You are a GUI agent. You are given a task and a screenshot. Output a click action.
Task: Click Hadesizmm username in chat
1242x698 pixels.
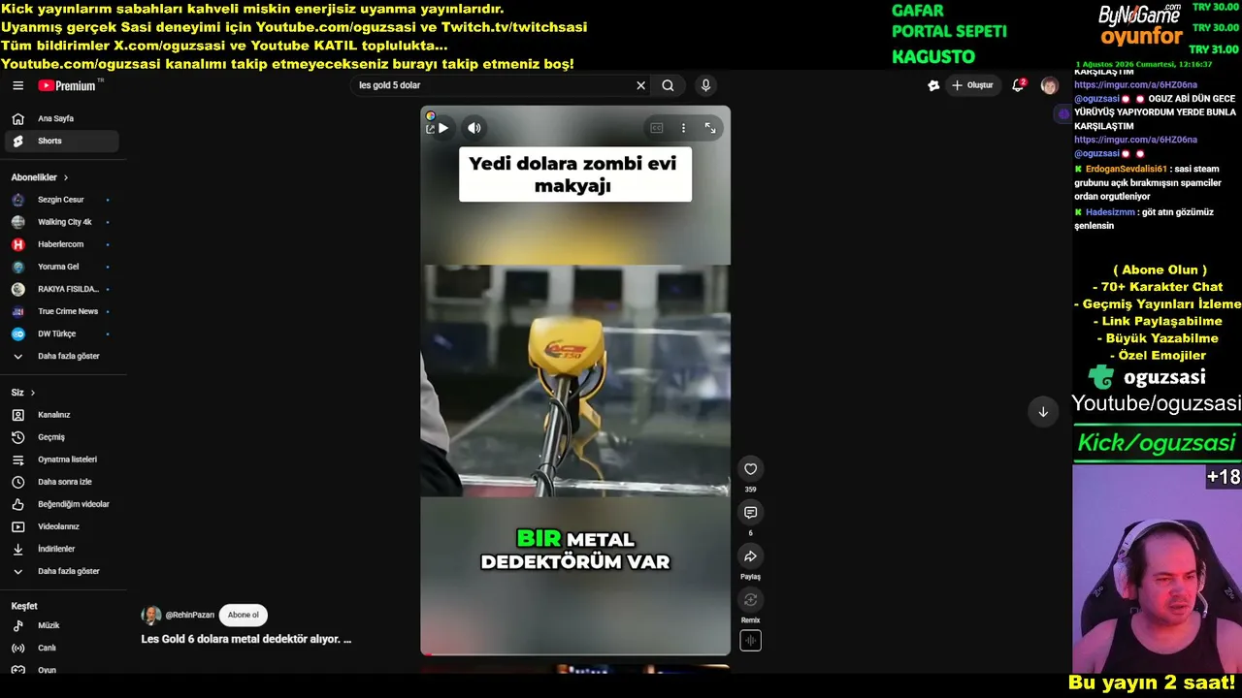point(1110,211)
